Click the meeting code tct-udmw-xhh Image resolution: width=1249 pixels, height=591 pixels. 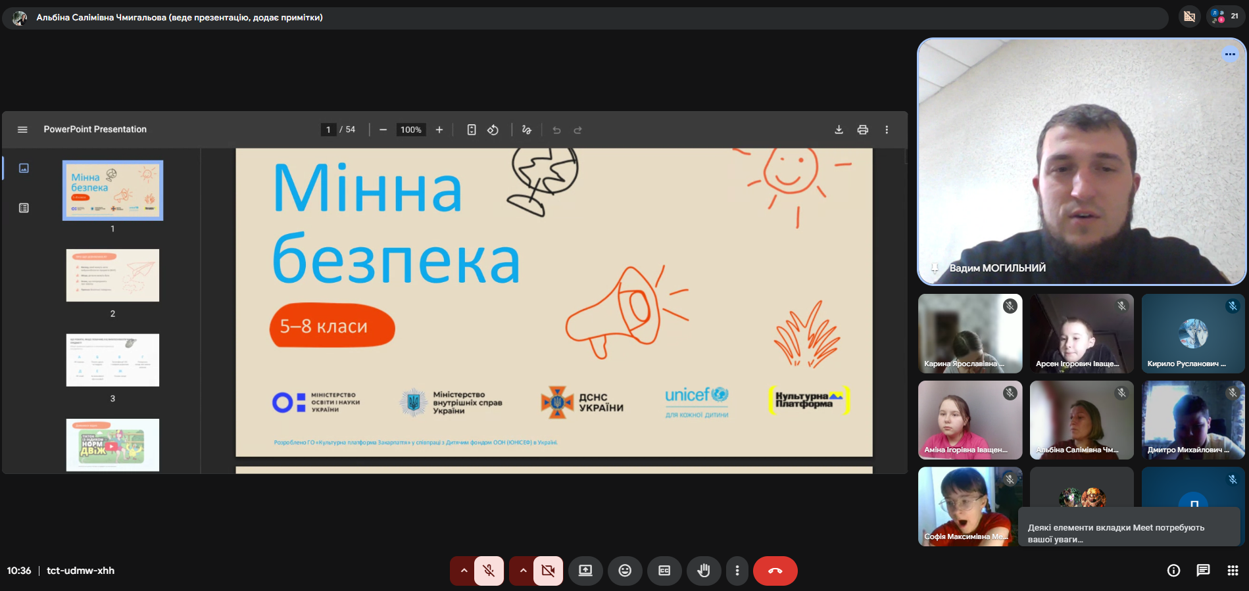[x=80, y=571]
